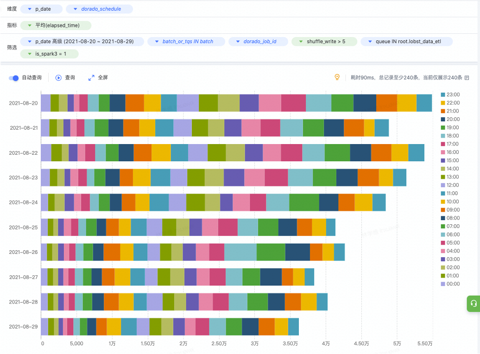480x354 pixels.
Task: Expand the 平均(elapsed_time) metric dropdown
Action: pyautogui.click(x=30, y=25)
